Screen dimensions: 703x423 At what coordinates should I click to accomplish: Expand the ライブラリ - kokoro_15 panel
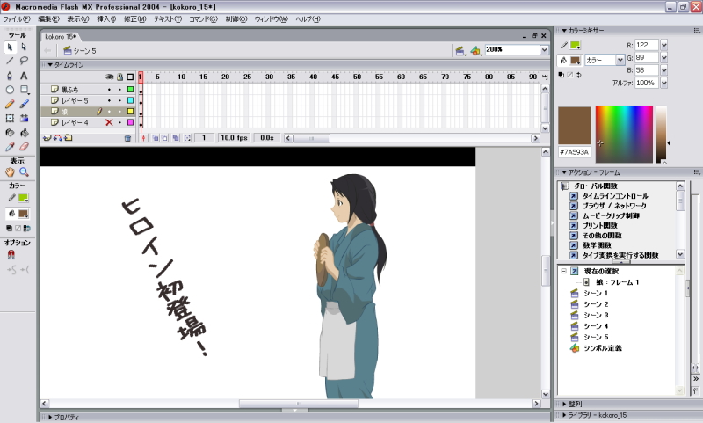[564, 415]
